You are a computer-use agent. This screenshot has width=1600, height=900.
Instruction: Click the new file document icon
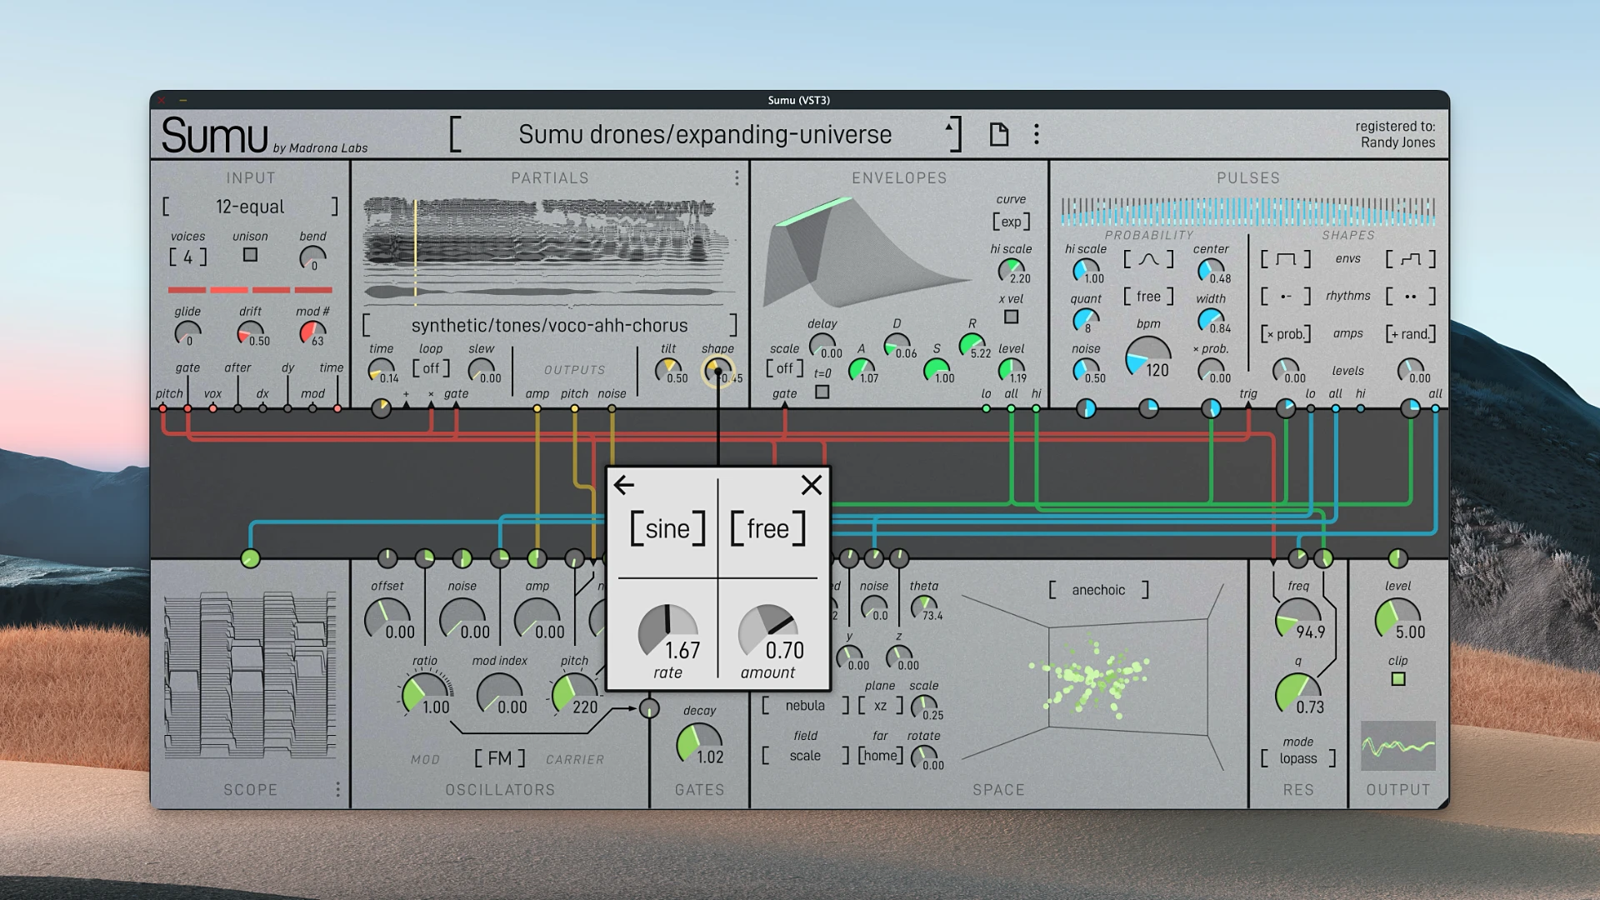(x=998, y=134)
